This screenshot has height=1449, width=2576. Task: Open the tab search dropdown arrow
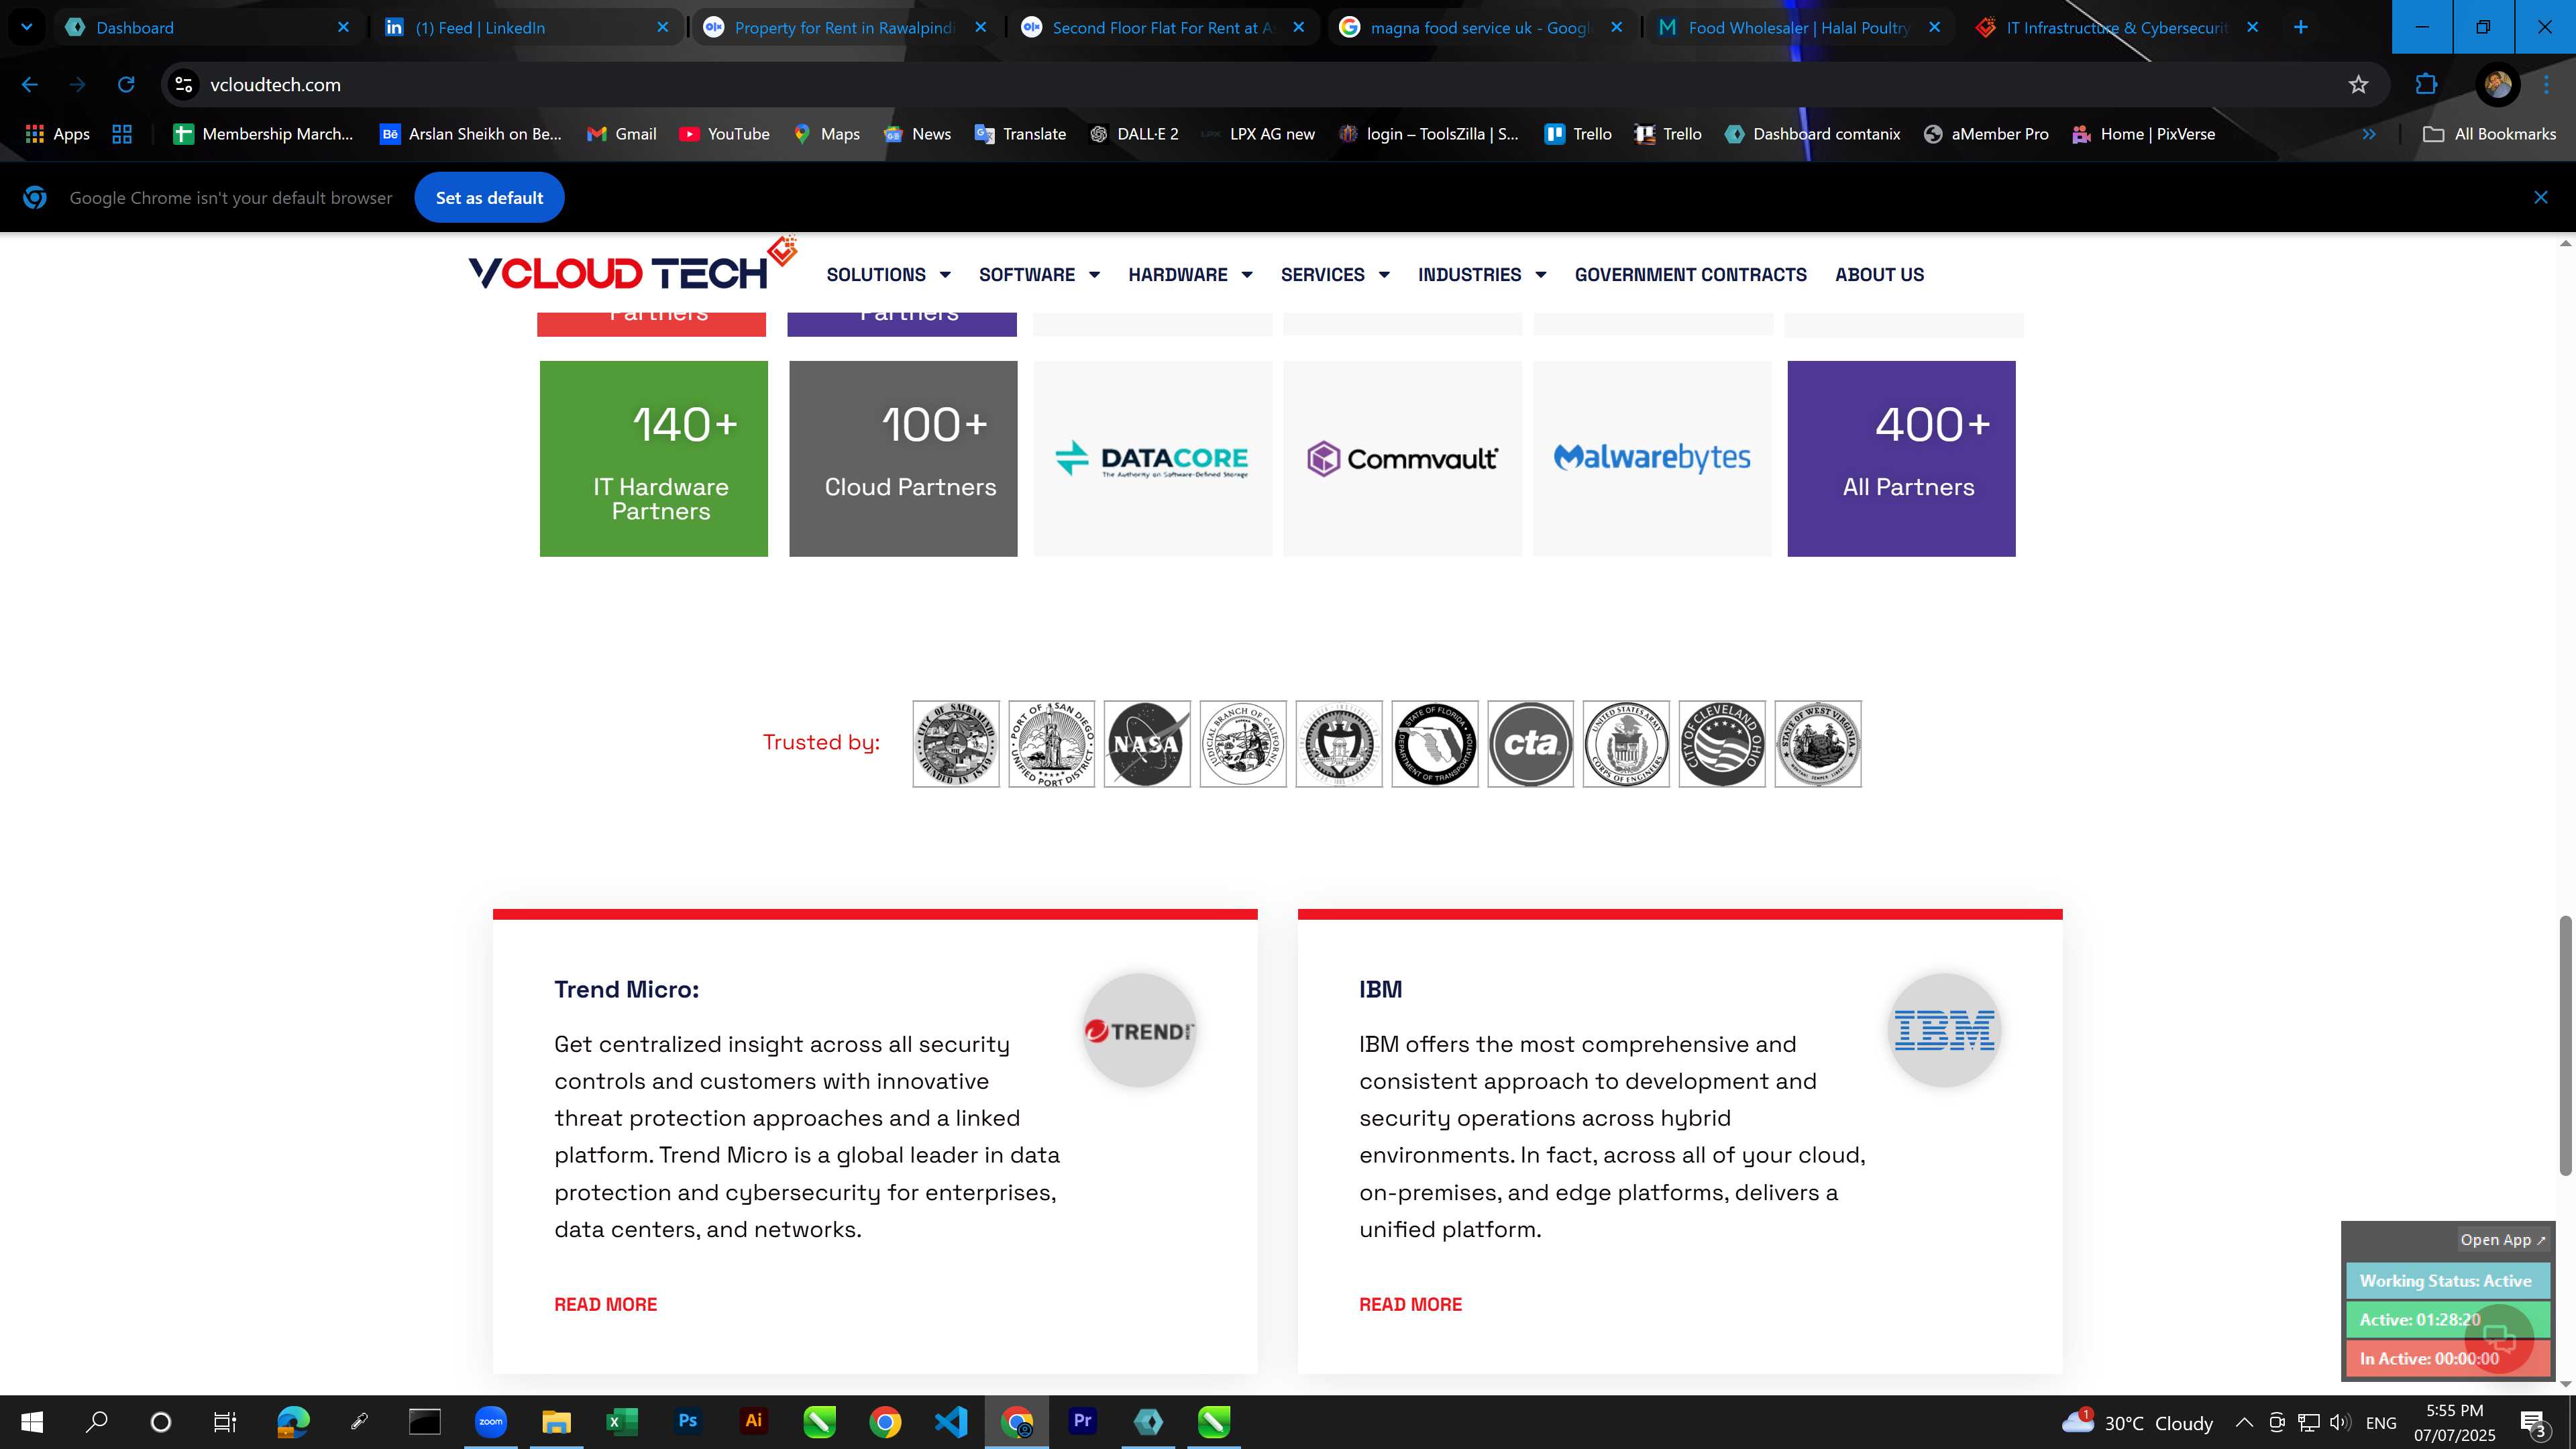[x=27, y=27]
